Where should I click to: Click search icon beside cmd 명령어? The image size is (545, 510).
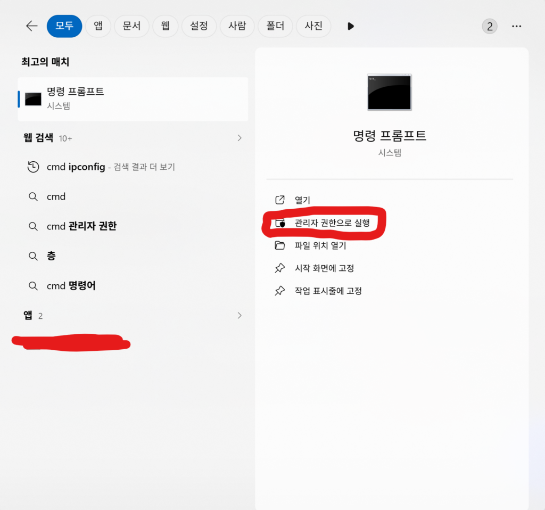pos(33,286)
